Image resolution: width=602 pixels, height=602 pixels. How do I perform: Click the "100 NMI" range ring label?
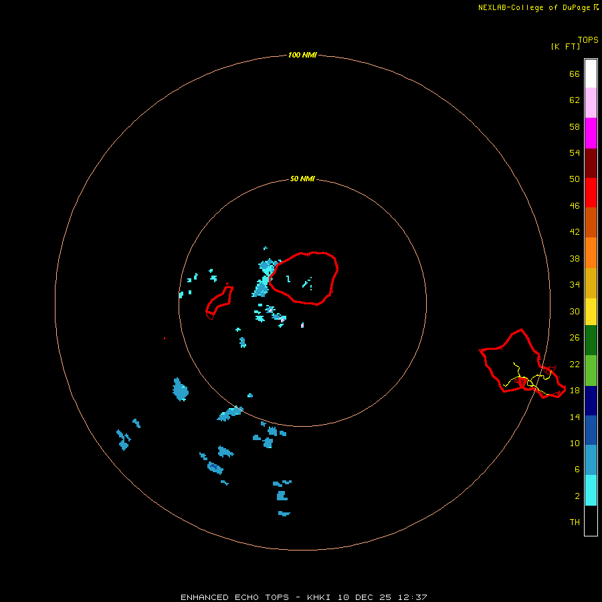click(302, 56)
